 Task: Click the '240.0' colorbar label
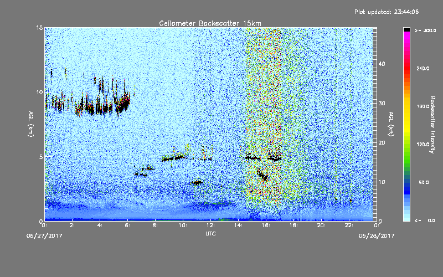(x=423, y=68)
